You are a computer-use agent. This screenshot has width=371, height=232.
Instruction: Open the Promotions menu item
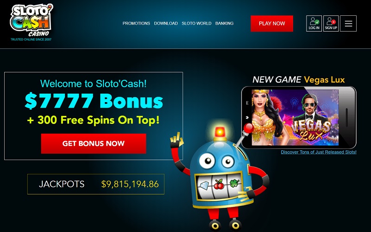pyautogui.click(x=136, y=24)
